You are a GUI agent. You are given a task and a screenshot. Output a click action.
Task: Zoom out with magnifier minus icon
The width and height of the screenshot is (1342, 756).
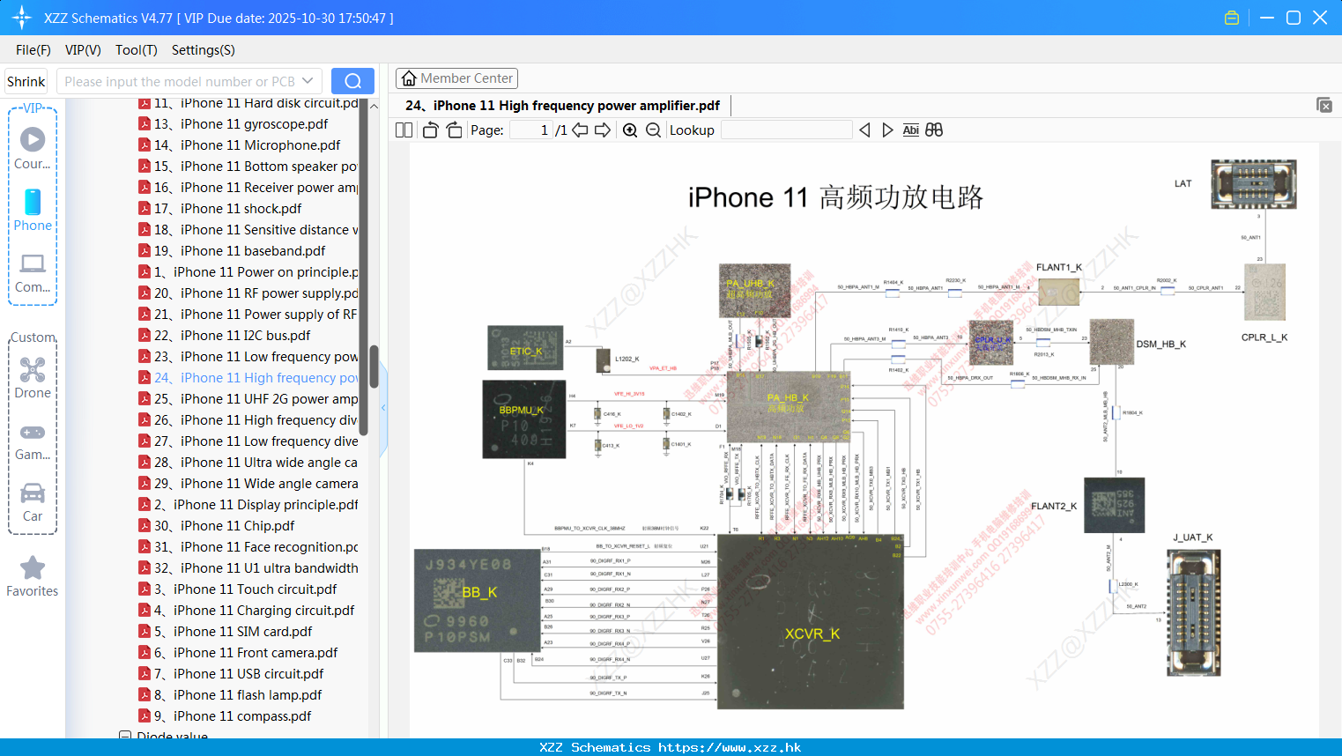(x=653, y=130)
